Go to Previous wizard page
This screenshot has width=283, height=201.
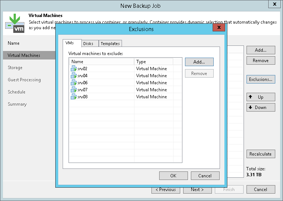[x=166, y=190]
